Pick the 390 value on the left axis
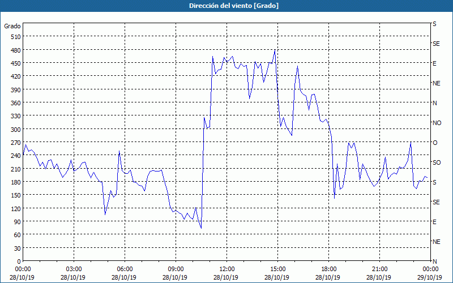The image size is (453, 283). pos(16,90)
